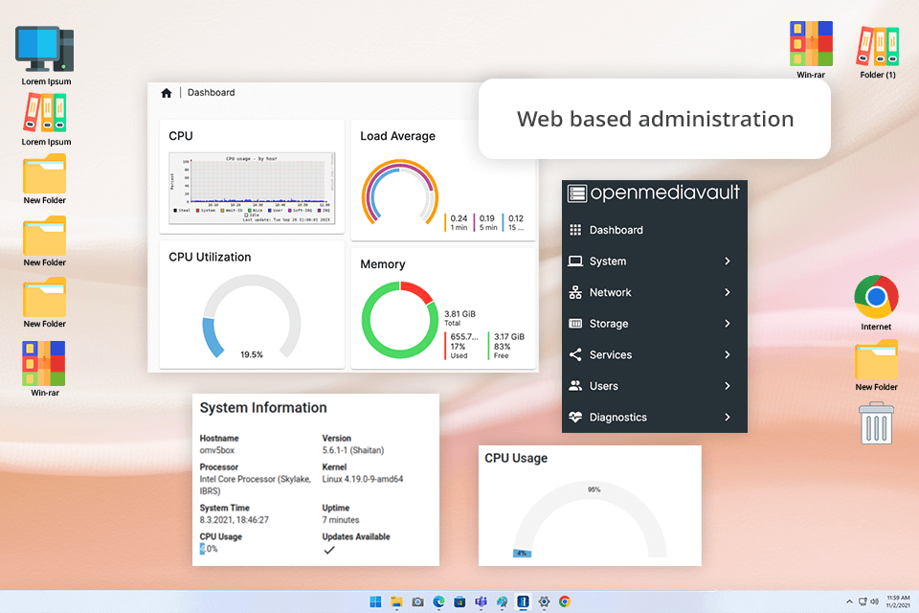This screenshot has height=613, width=919.
Task: Expand the Users submenu chevron
Action: tap(728, 385)
